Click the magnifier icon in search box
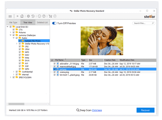 153,23
